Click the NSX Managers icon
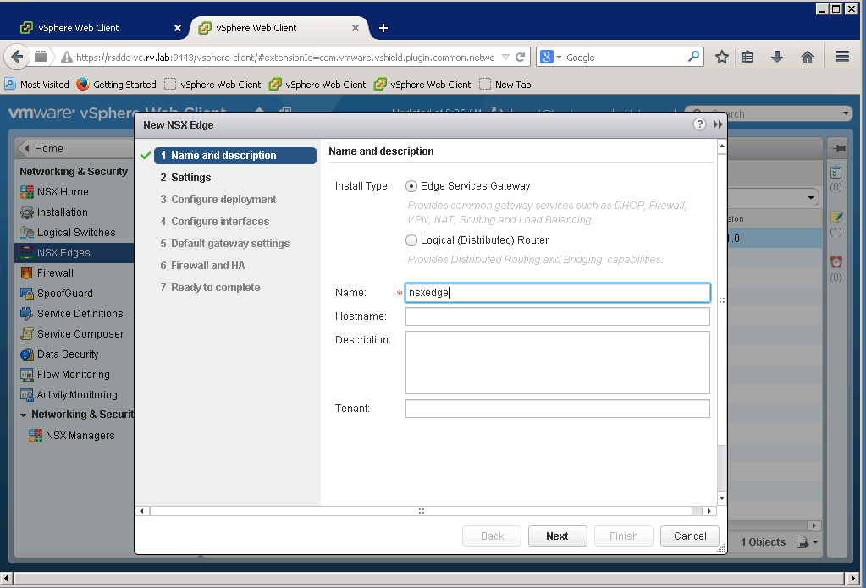 pyautogui.click(x=36, y=436)
